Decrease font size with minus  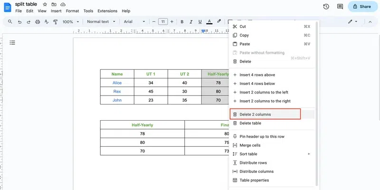(153, 22)
